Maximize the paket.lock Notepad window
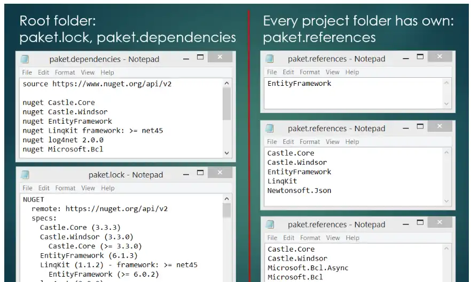This screenshot has width=471, height=282. click(200, 173)
